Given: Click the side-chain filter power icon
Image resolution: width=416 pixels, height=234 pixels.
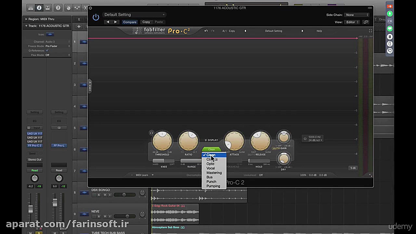Looking at the screenshot, I should pyautogui.click(x=305, y=139).
